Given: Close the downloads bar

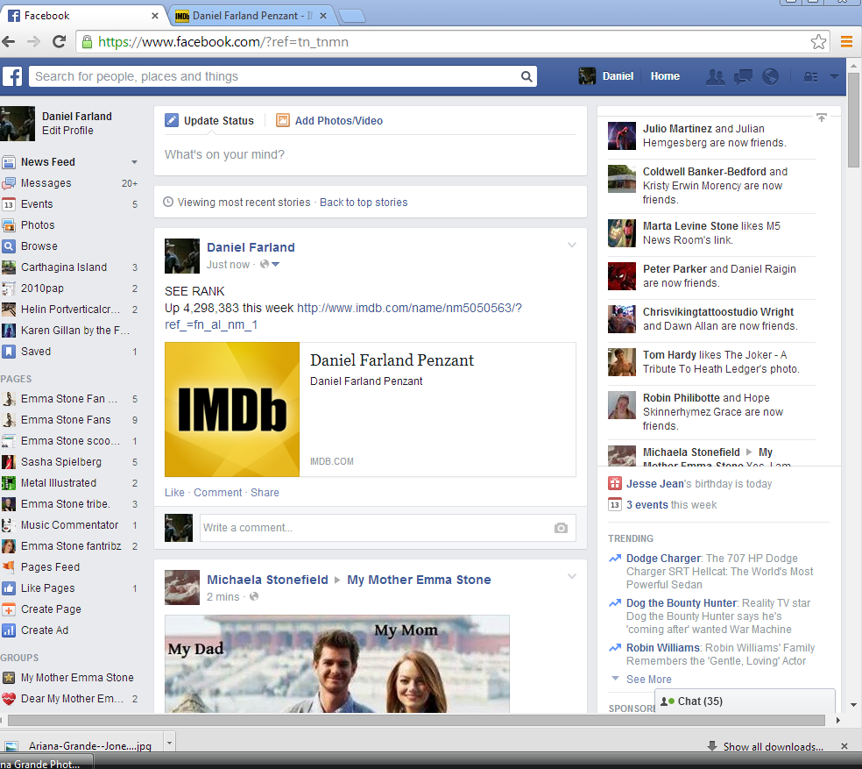Looking at the screenshot, I should (x=844, y=746).
